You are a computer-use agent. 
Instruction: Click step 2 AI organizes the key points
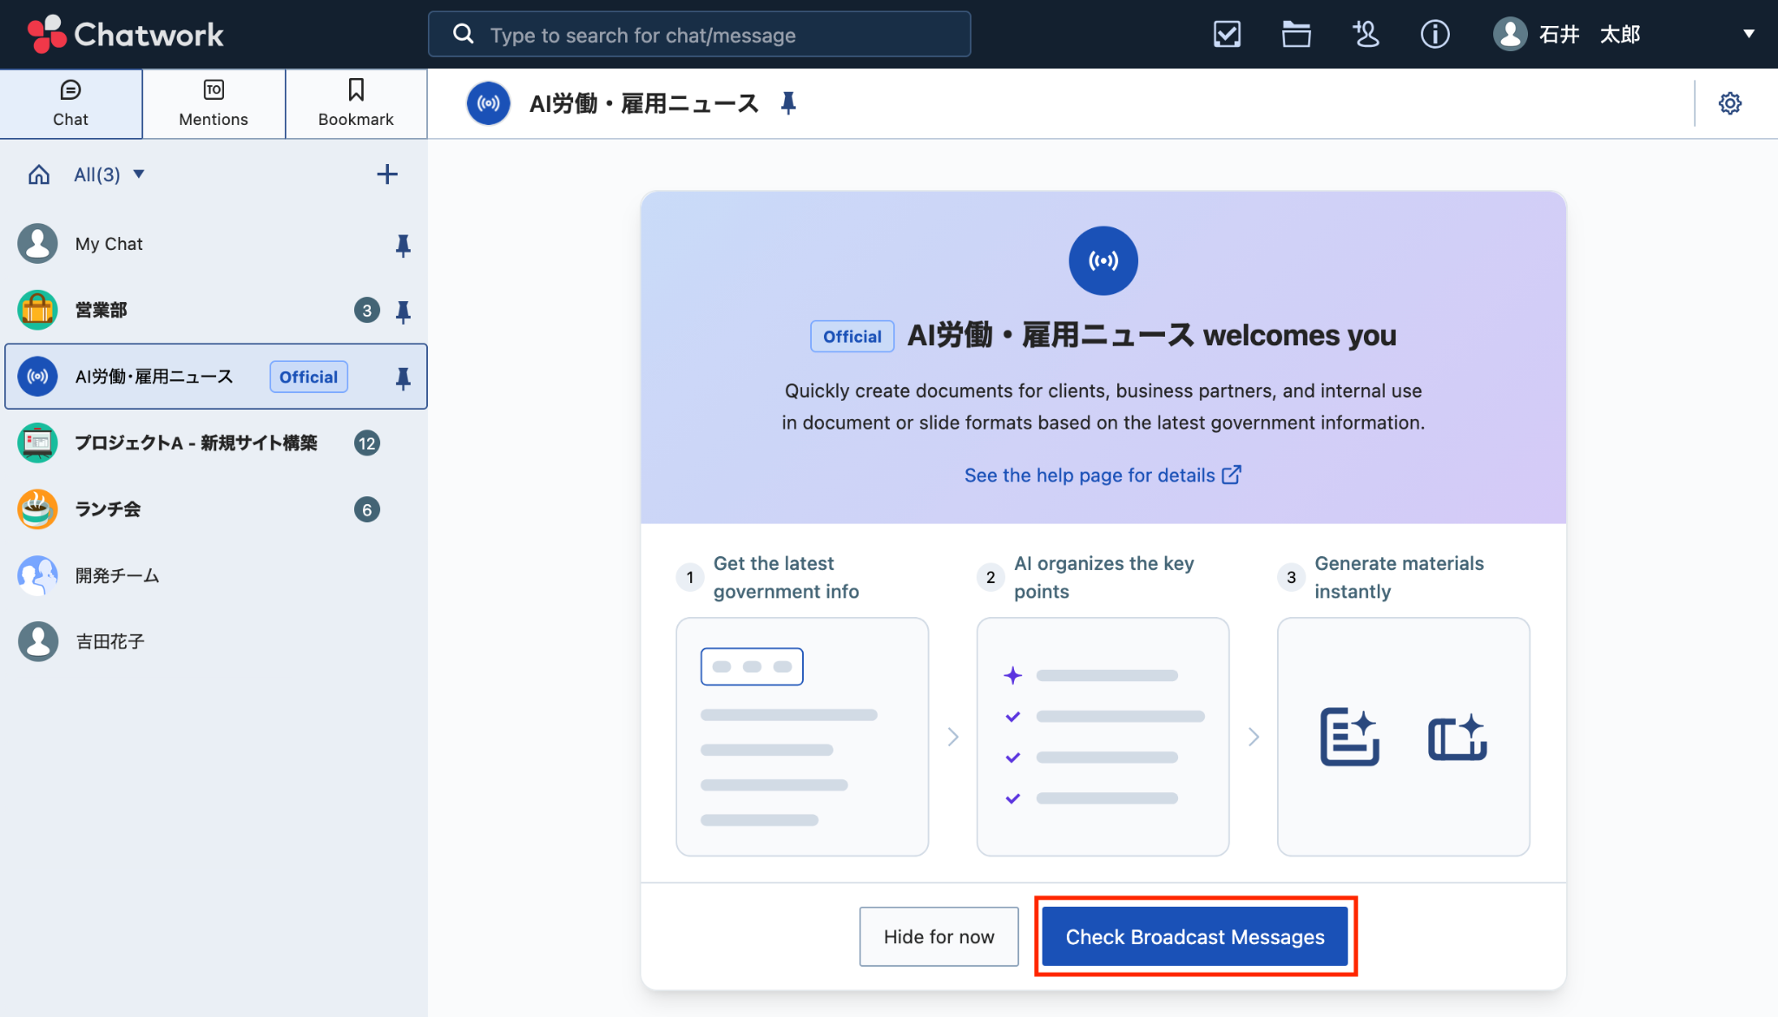click(x=1086, y=578)
